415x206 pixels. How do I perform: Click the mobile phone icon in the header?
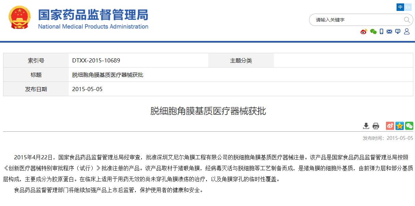[381, 32]
